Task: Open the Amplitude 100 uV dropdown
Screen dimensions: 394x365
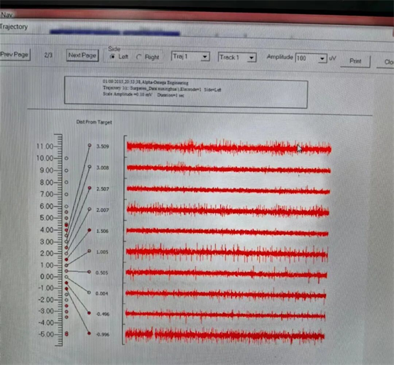Action: 311,58
